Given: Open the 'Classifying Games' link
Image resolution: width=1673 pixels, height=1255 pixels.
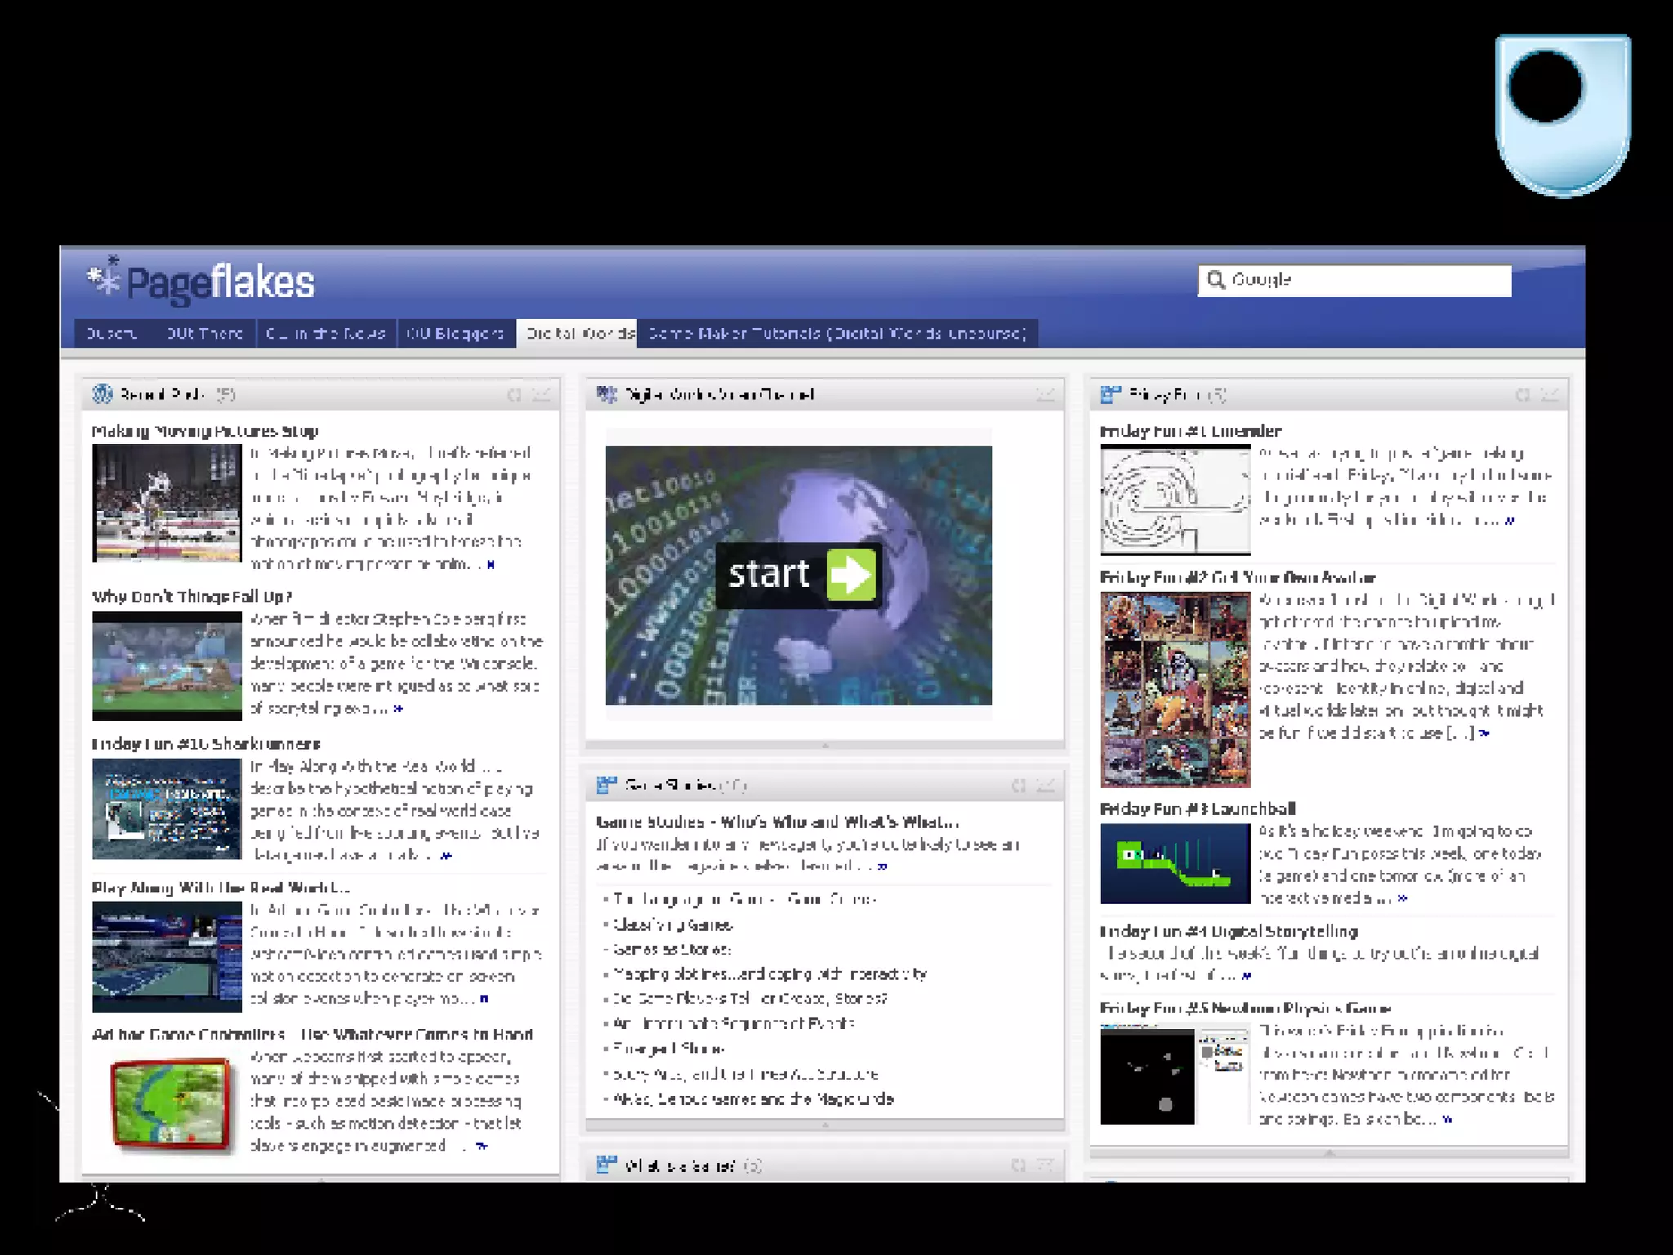Looking at the screenshot, I should (672, 925).
